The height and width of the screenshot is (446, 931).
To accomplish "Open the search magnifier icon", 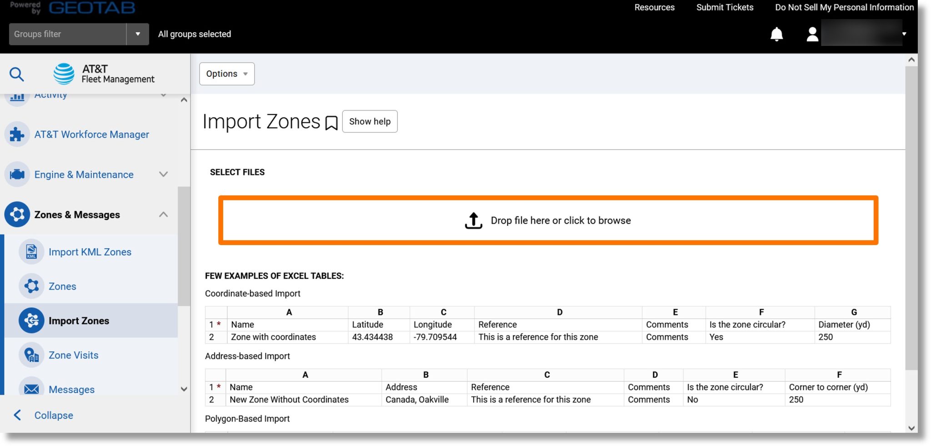I will pyautogui.click(x=17, y=74).
